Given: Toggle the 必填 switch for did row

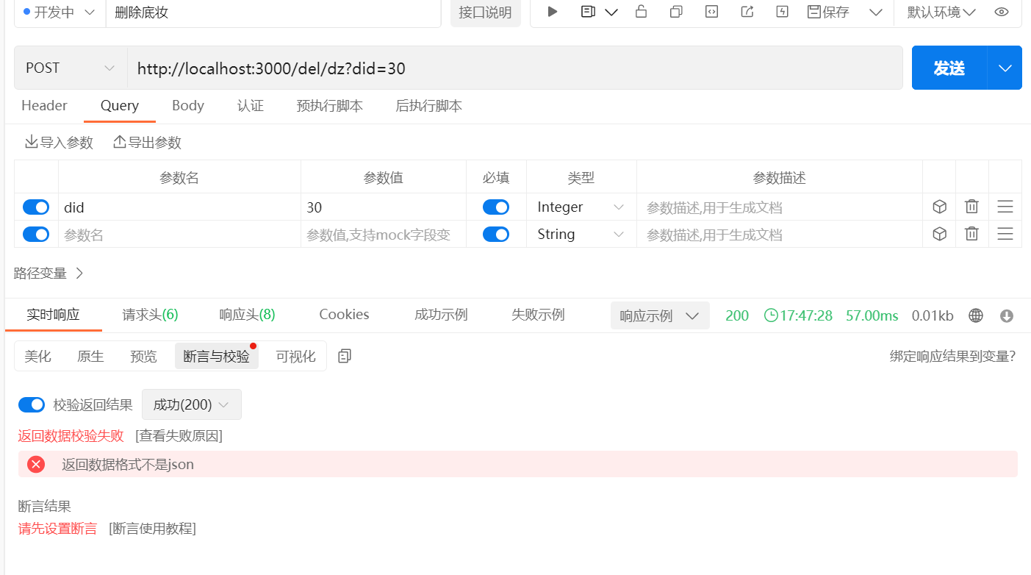Looking at the screenshot, I should [x=496, y=207].
